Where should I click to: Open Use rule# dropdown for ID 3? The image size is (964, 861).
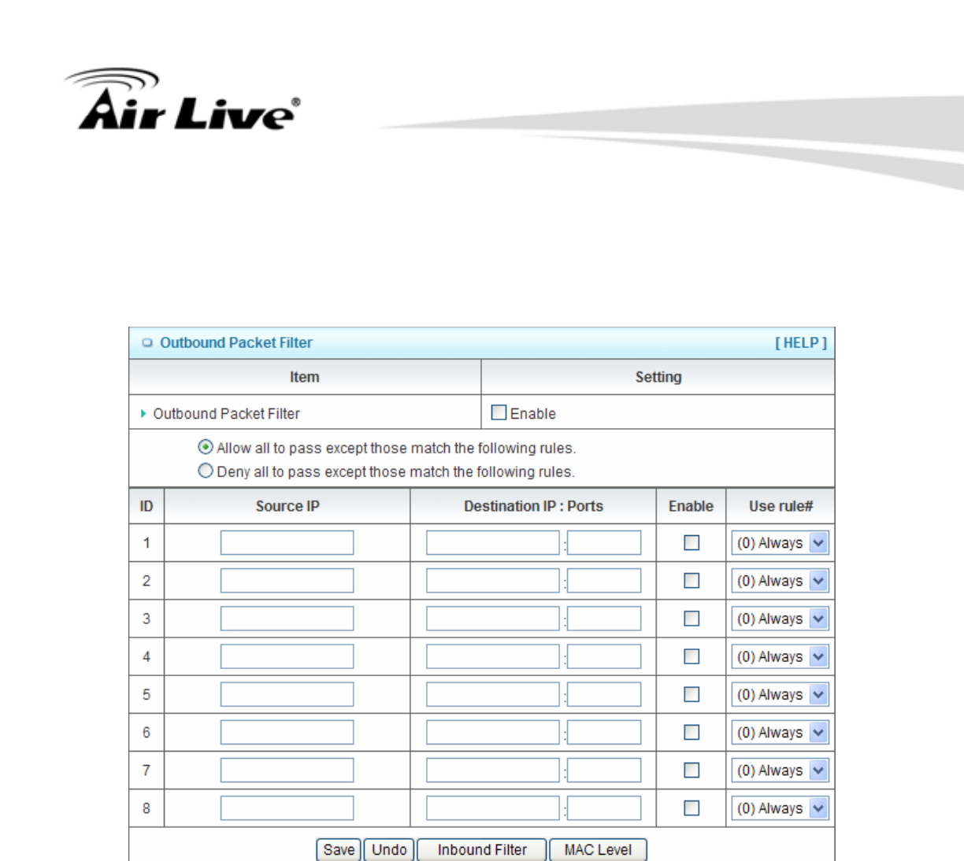780,618
